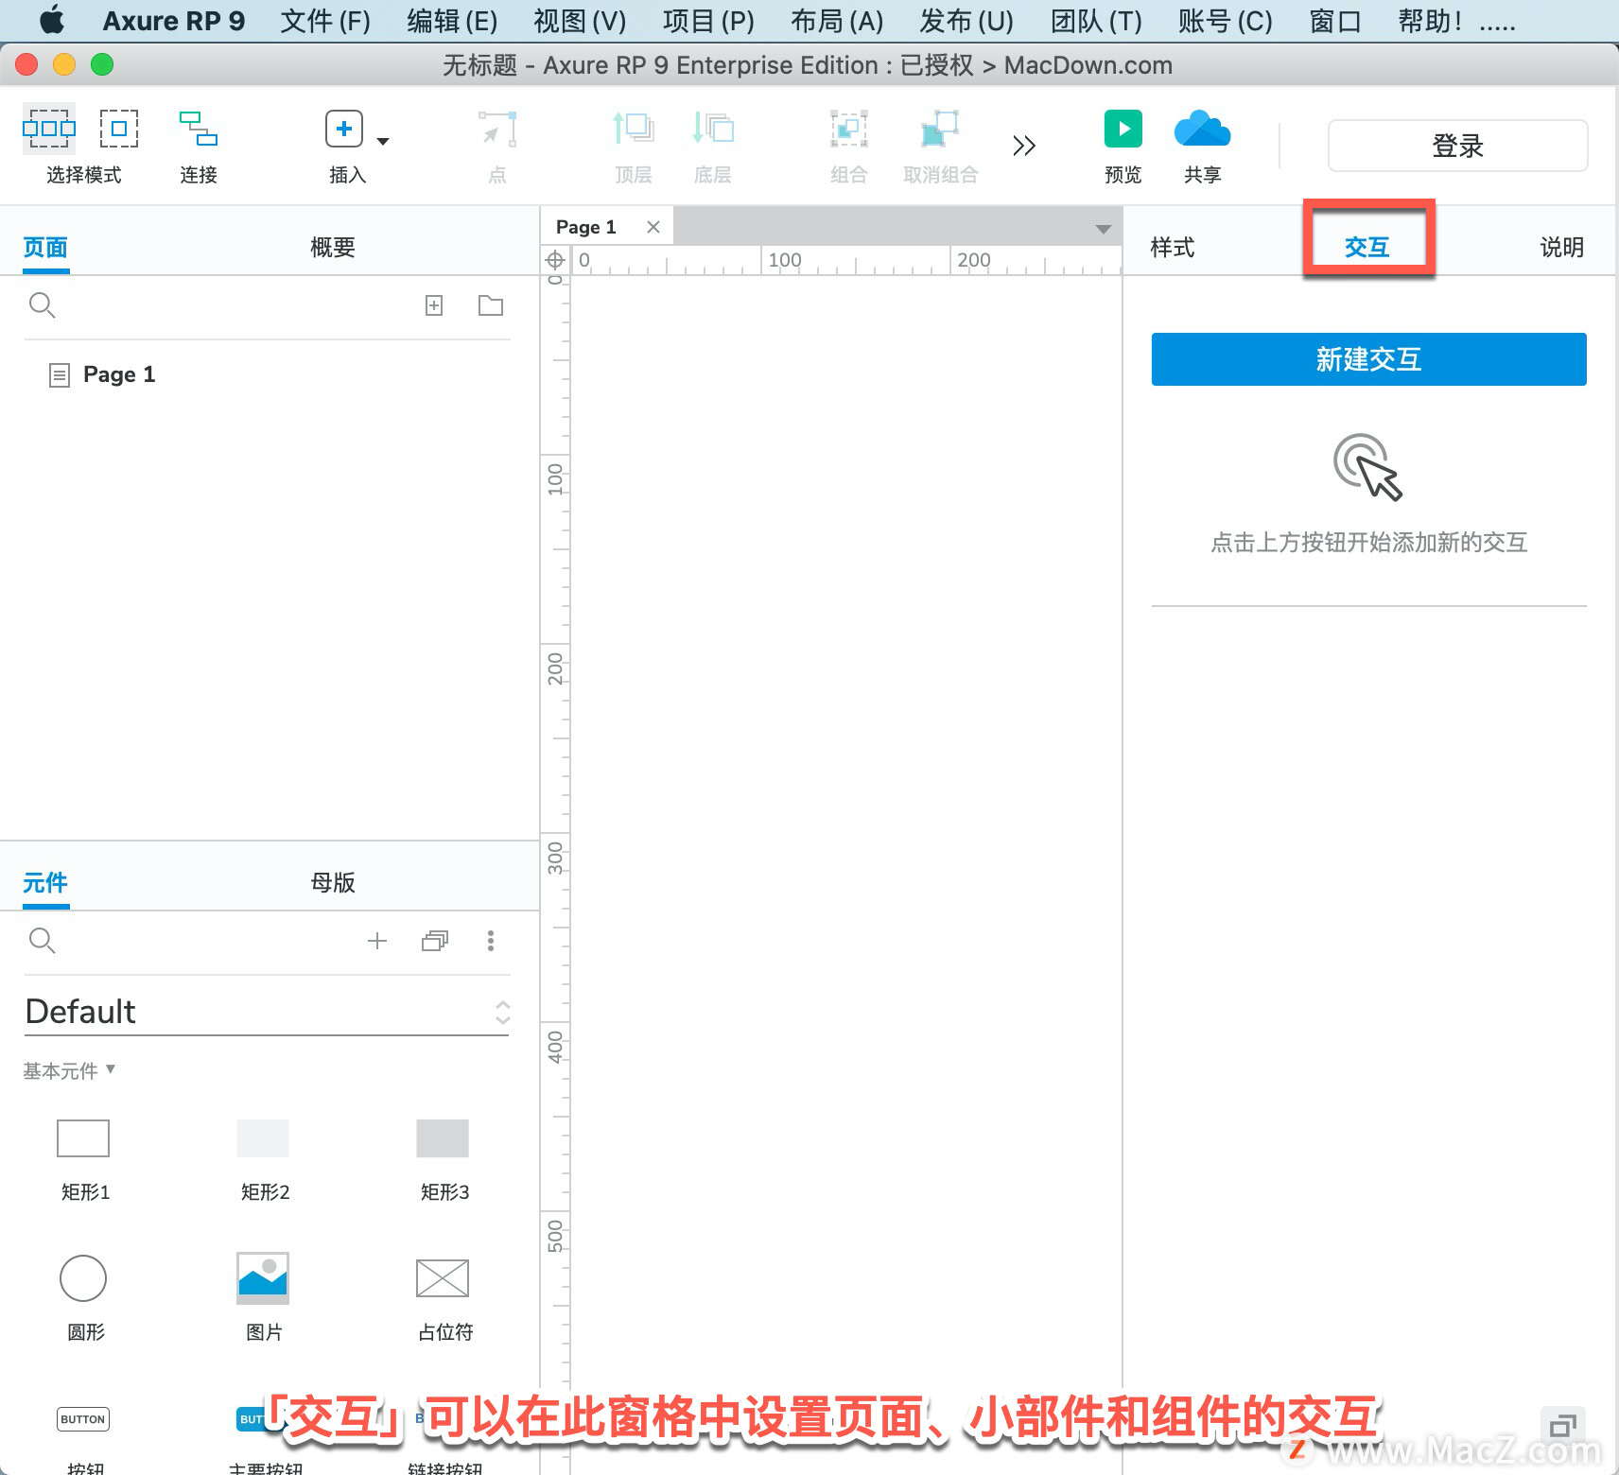Open the 视图 (V) menu

click(x=580, y=21)
